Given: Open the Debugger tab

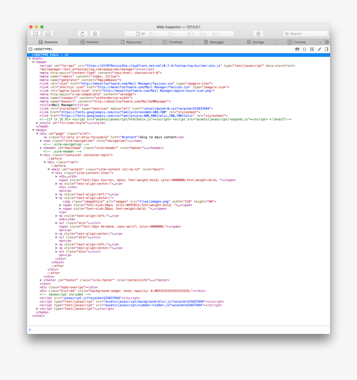Looking at the screenshot, I should click(x=215, y=42).
